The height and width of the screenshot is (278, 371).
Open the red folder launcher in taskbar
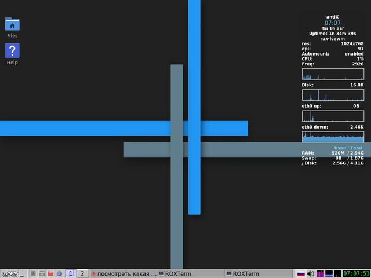pyautogui.click(x=50, y=274)
